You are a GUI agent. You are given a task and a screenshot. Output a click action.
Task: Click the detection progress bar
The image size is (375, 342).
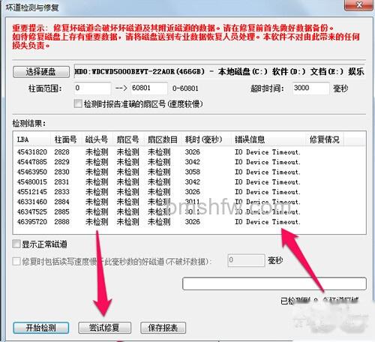click(274, 283)
